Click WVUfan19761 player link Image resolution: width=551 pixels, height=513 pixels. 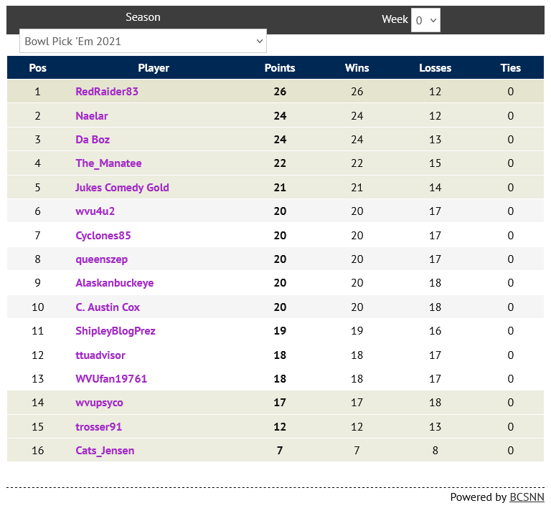(111, 379)
